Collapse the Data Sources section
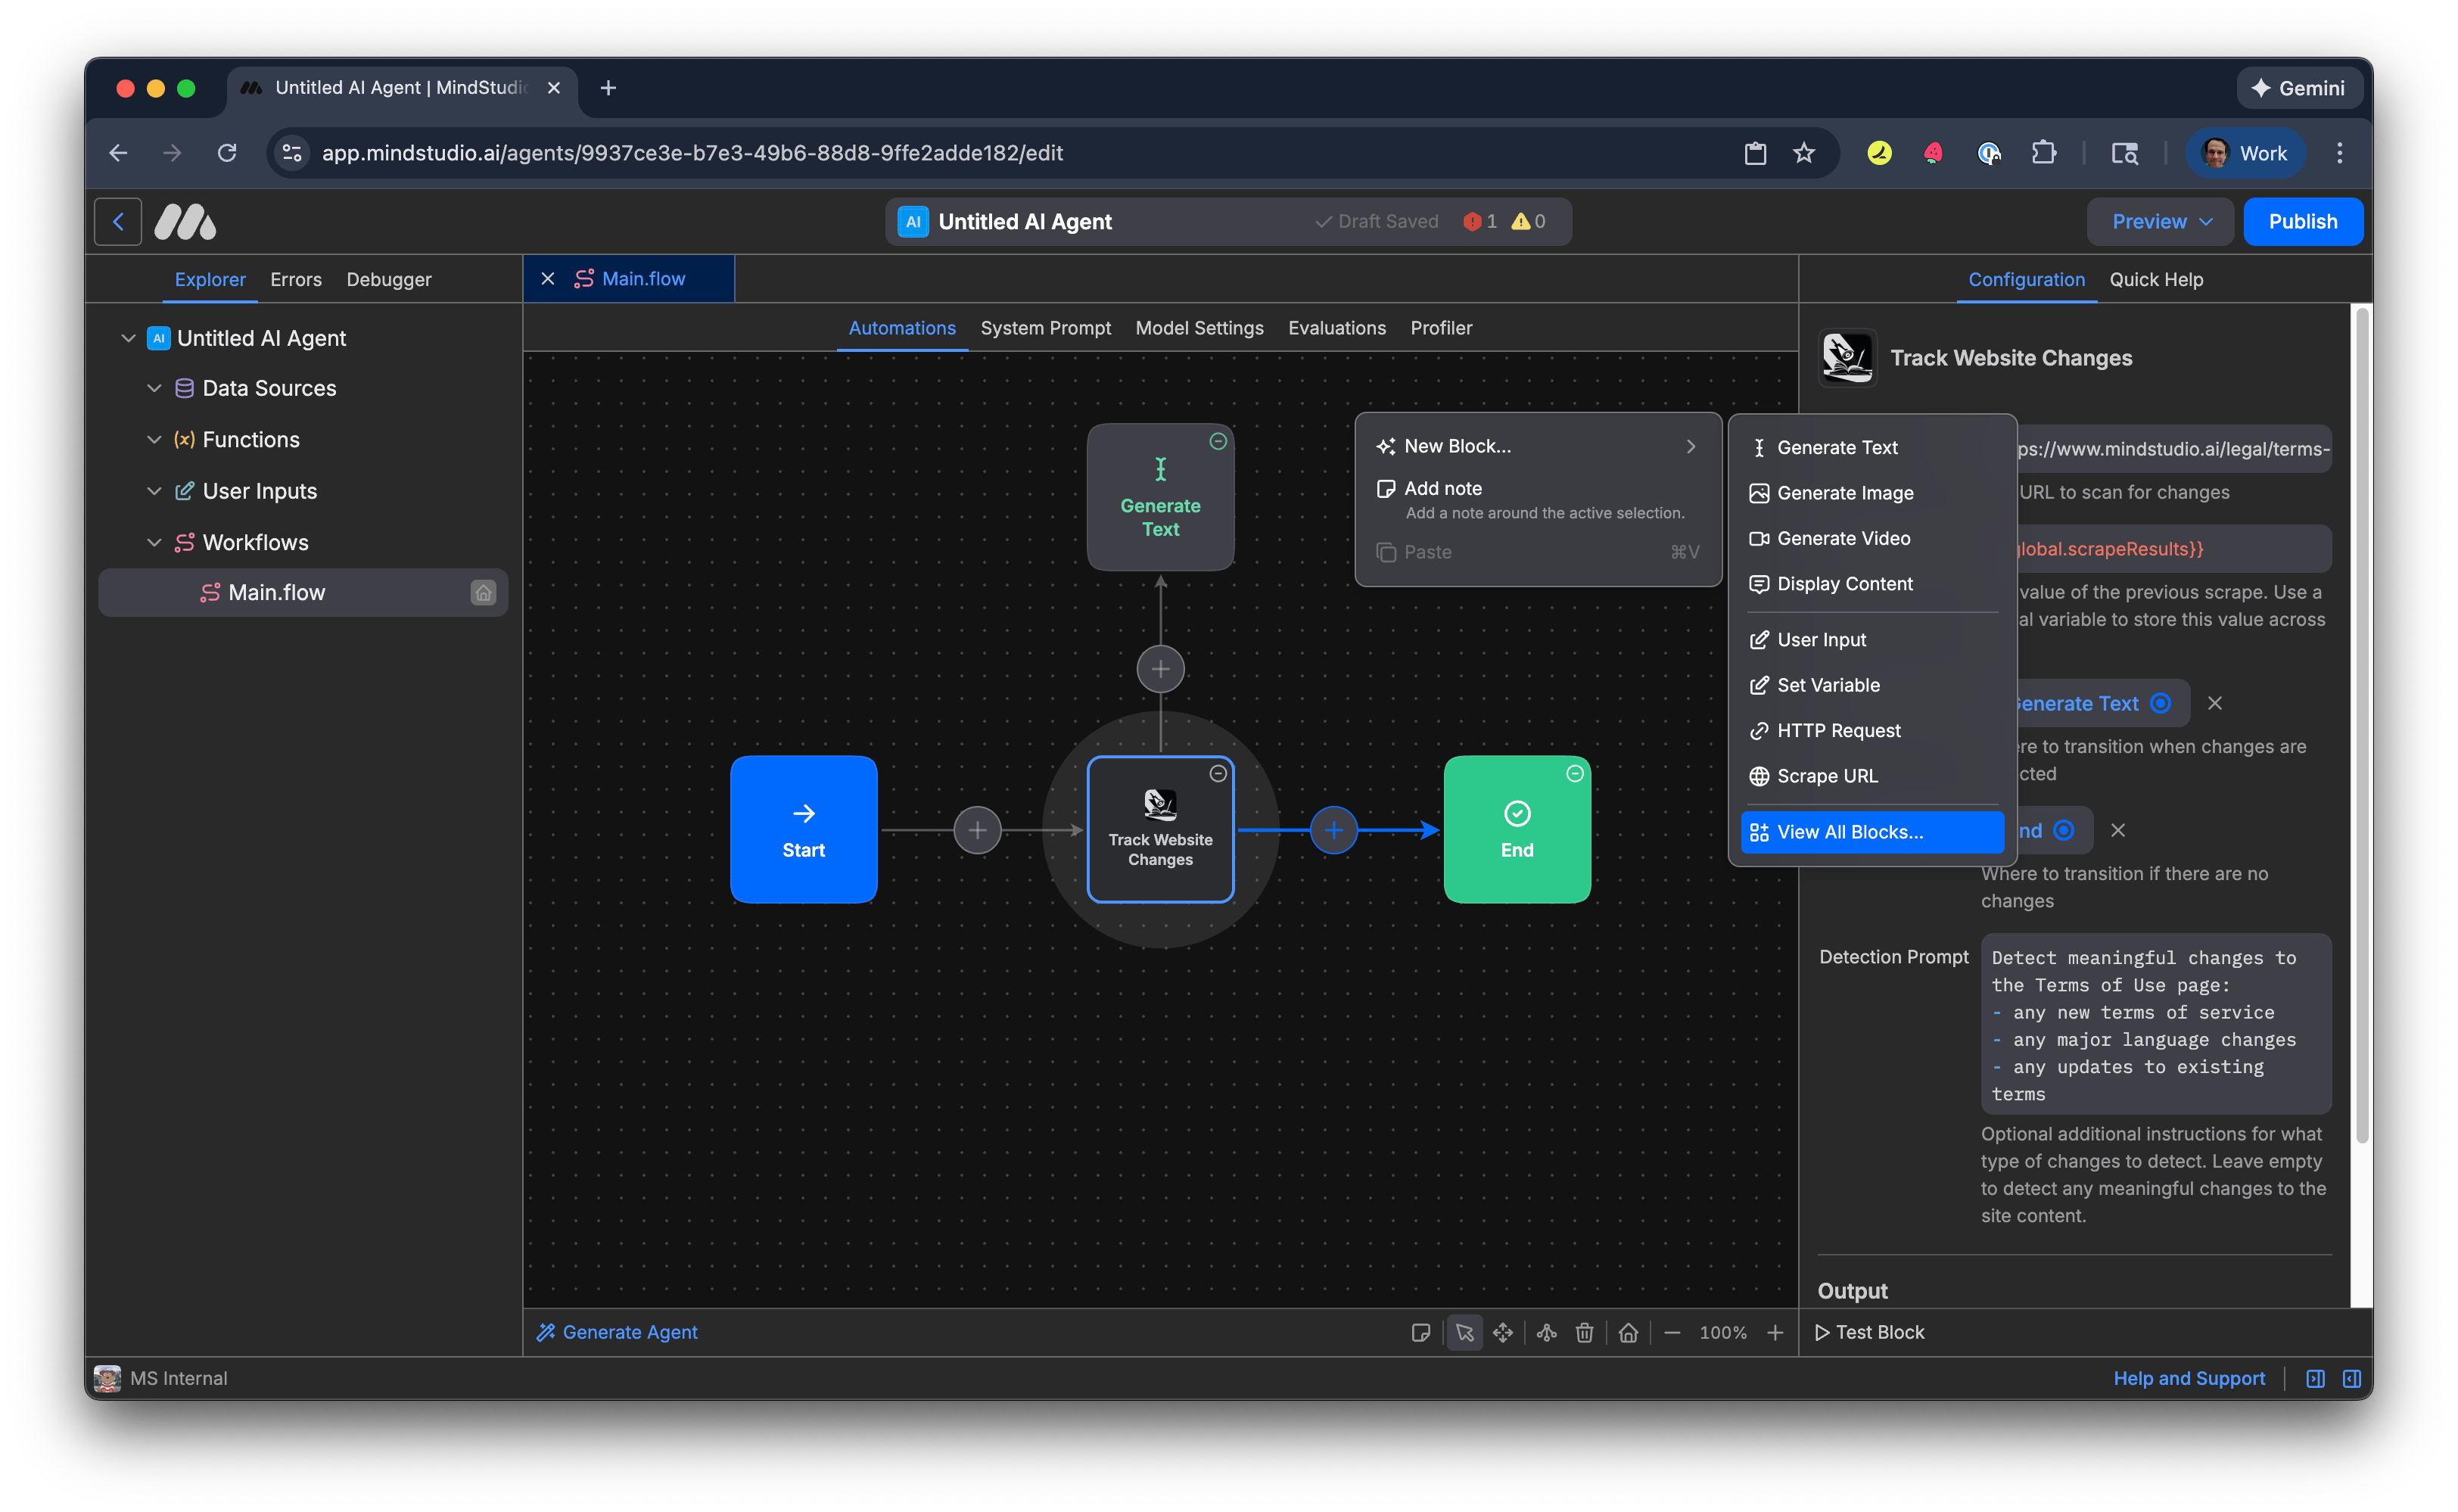 (x=155, y=388)
